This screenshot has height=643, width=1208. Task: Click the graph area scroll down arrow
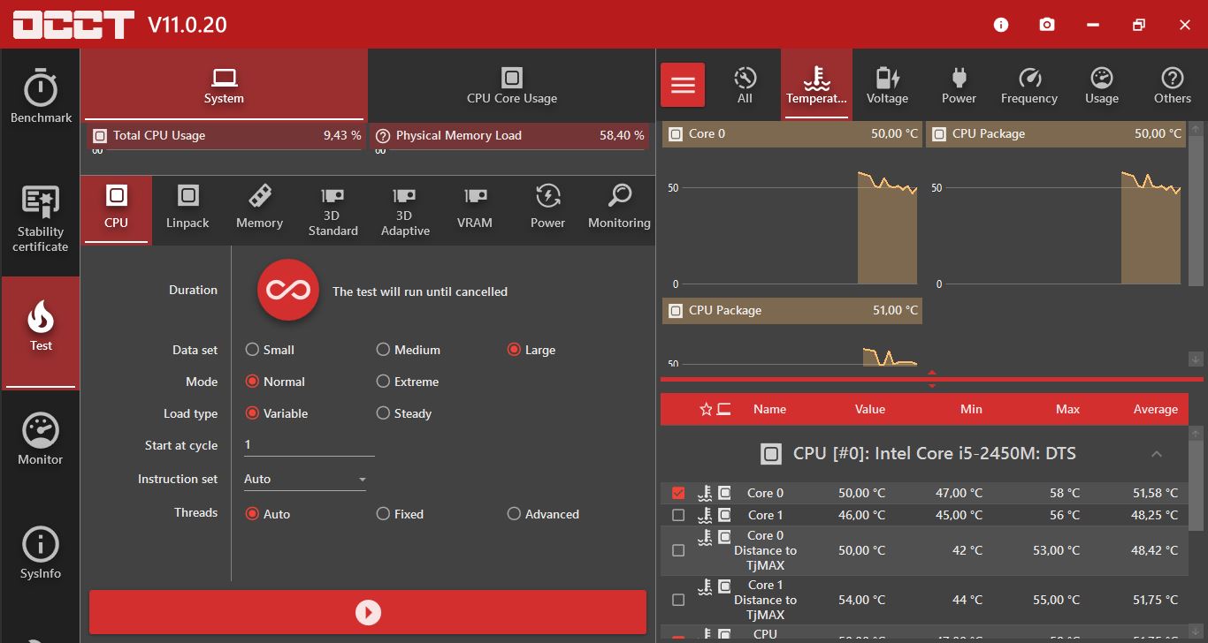[1197, 359]
